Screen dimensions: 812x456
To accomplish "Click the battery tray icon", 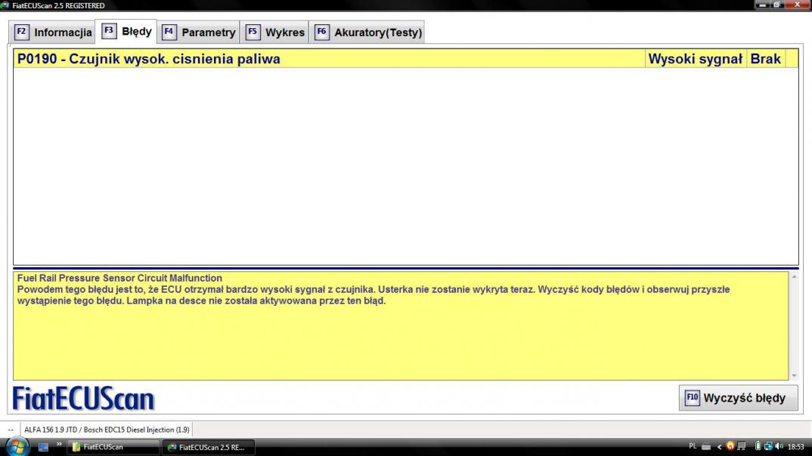I will (x=758, y=446).
